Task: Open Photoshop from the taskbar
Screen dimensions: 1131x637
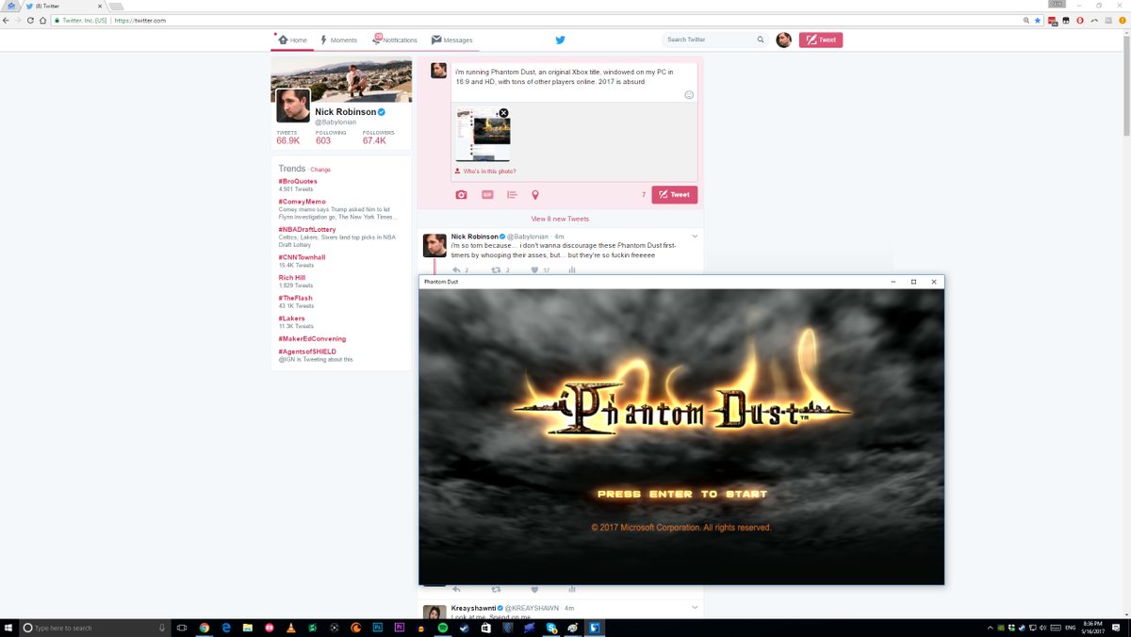Action: point(378,628)
